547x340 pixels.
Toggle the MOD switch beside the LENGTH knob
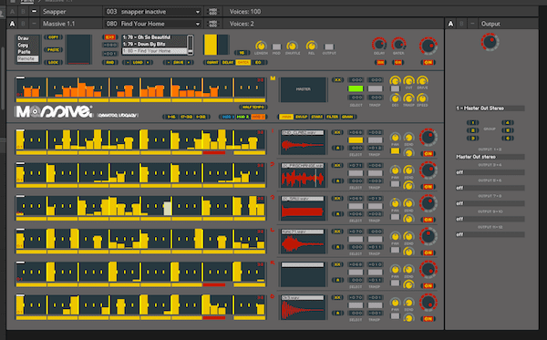(276, 46)
